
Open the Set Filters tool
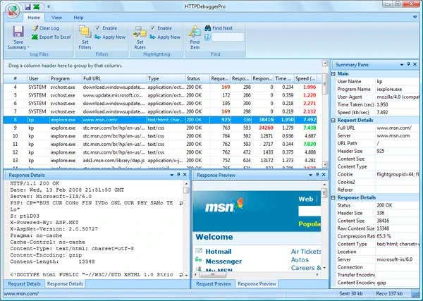85,37
